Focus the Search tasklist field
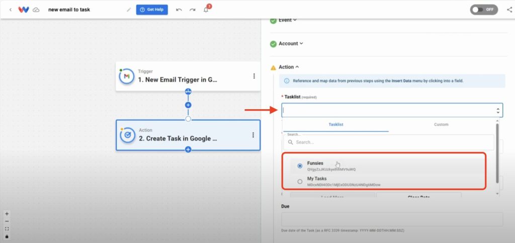 pyautogui.click(x=389, y=142)
